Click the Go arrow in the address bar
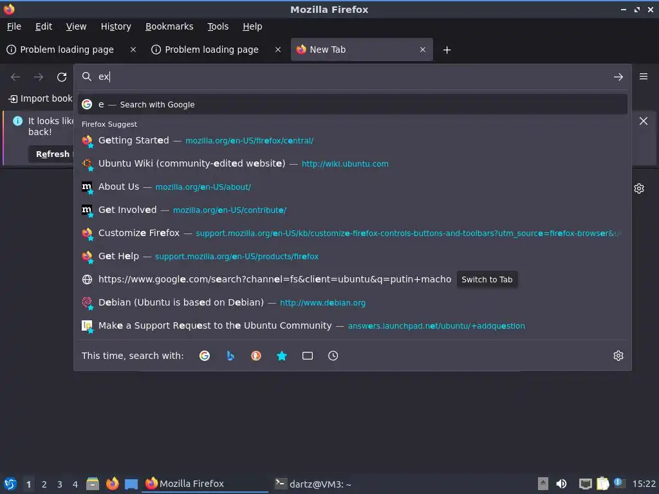Image resolution: width=659 pixels, height=494 pixels. pos(618,77)
